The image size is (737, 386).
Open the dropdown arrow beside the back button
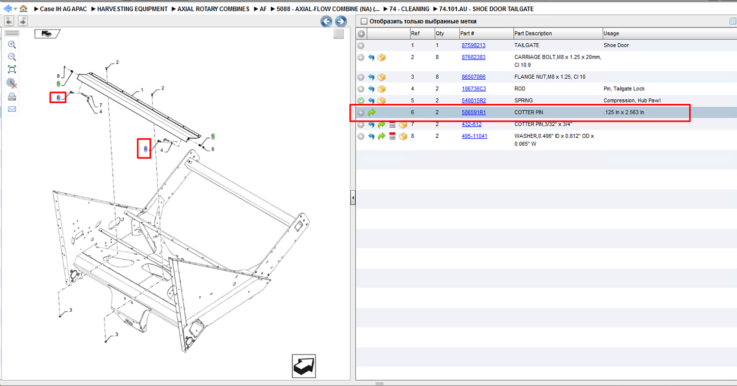pos(15,9)
